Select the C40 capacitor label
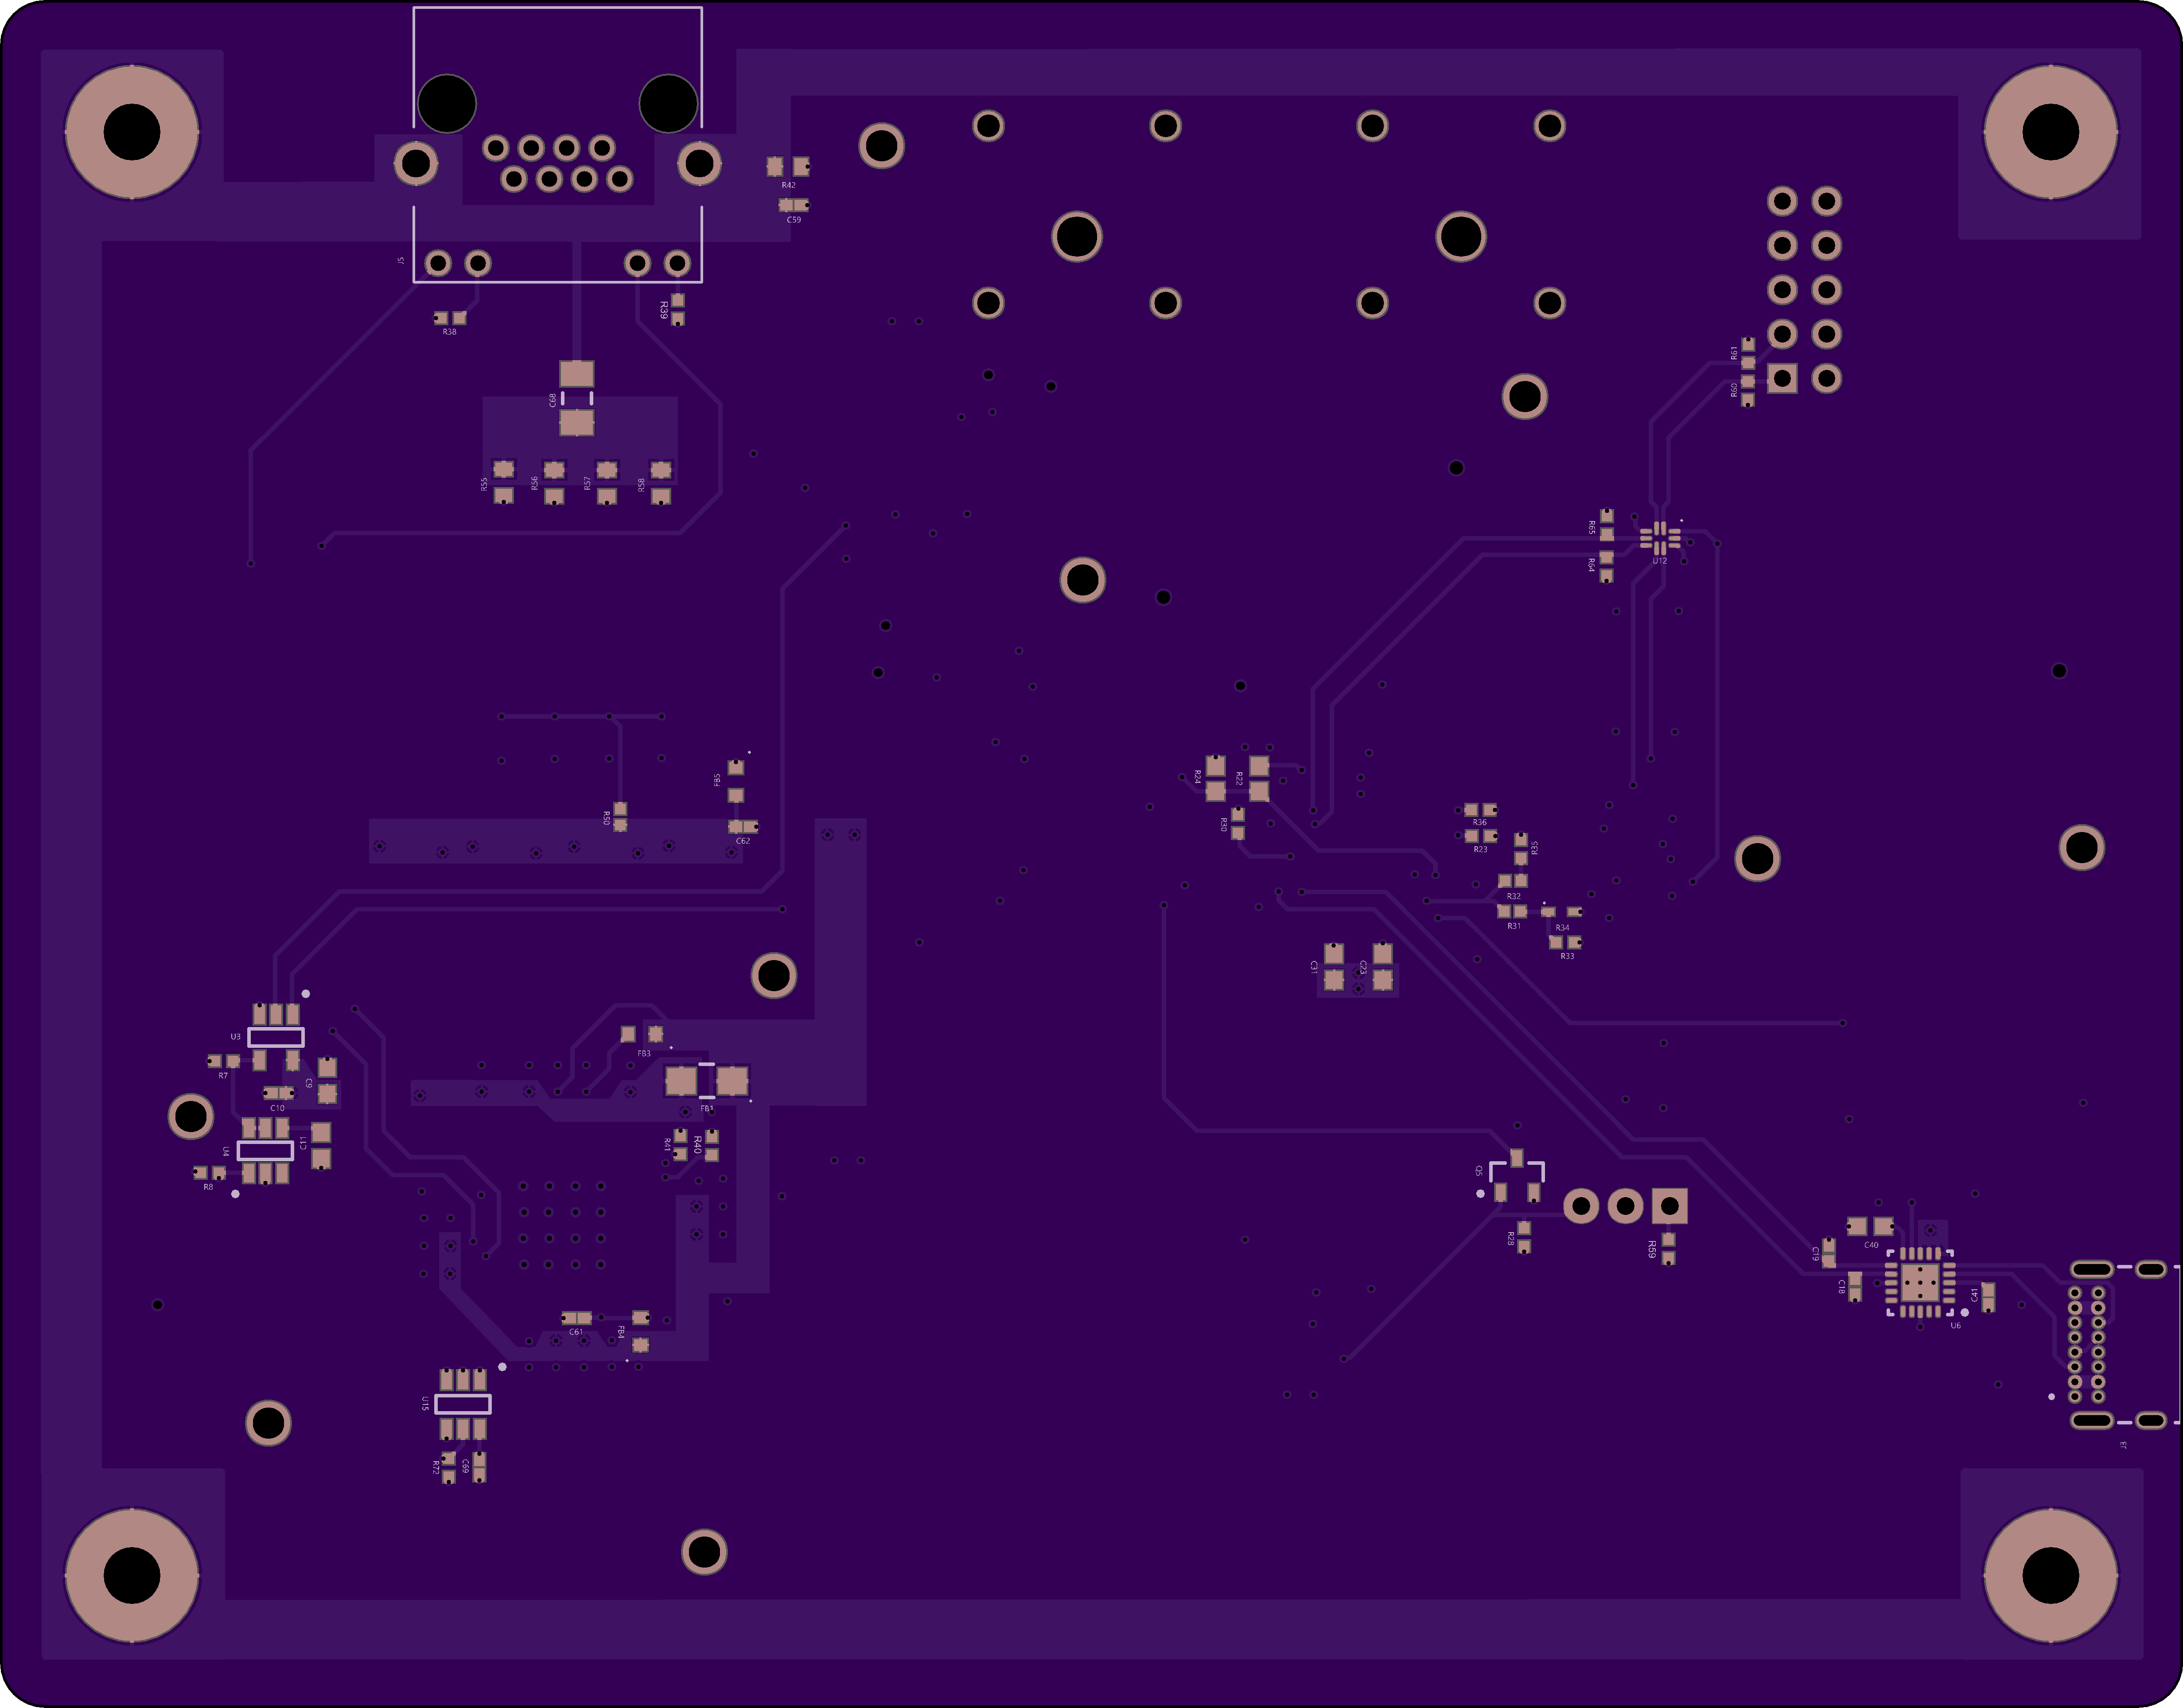2183x1708 pixels. coord(1871,1245)
